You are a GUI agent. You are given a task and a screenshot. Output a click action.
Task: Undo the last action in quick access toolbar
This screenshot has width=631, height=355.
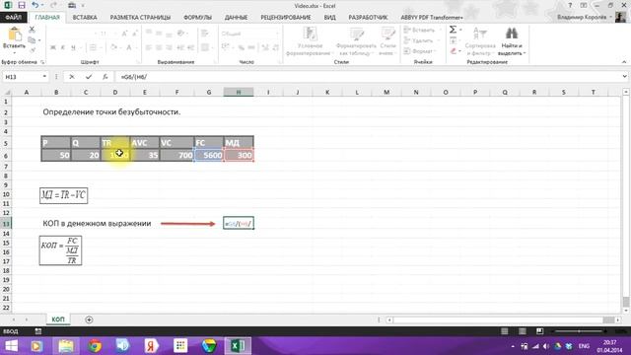tap(35, 5)
